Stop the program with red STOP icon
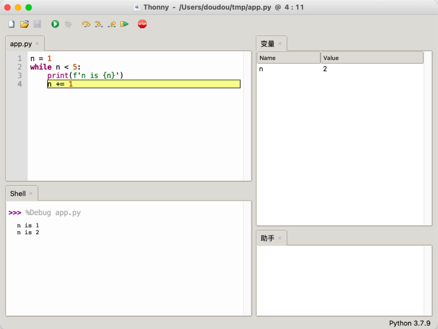The height and width of the screenshot is (329, 438). coord(142,24)
